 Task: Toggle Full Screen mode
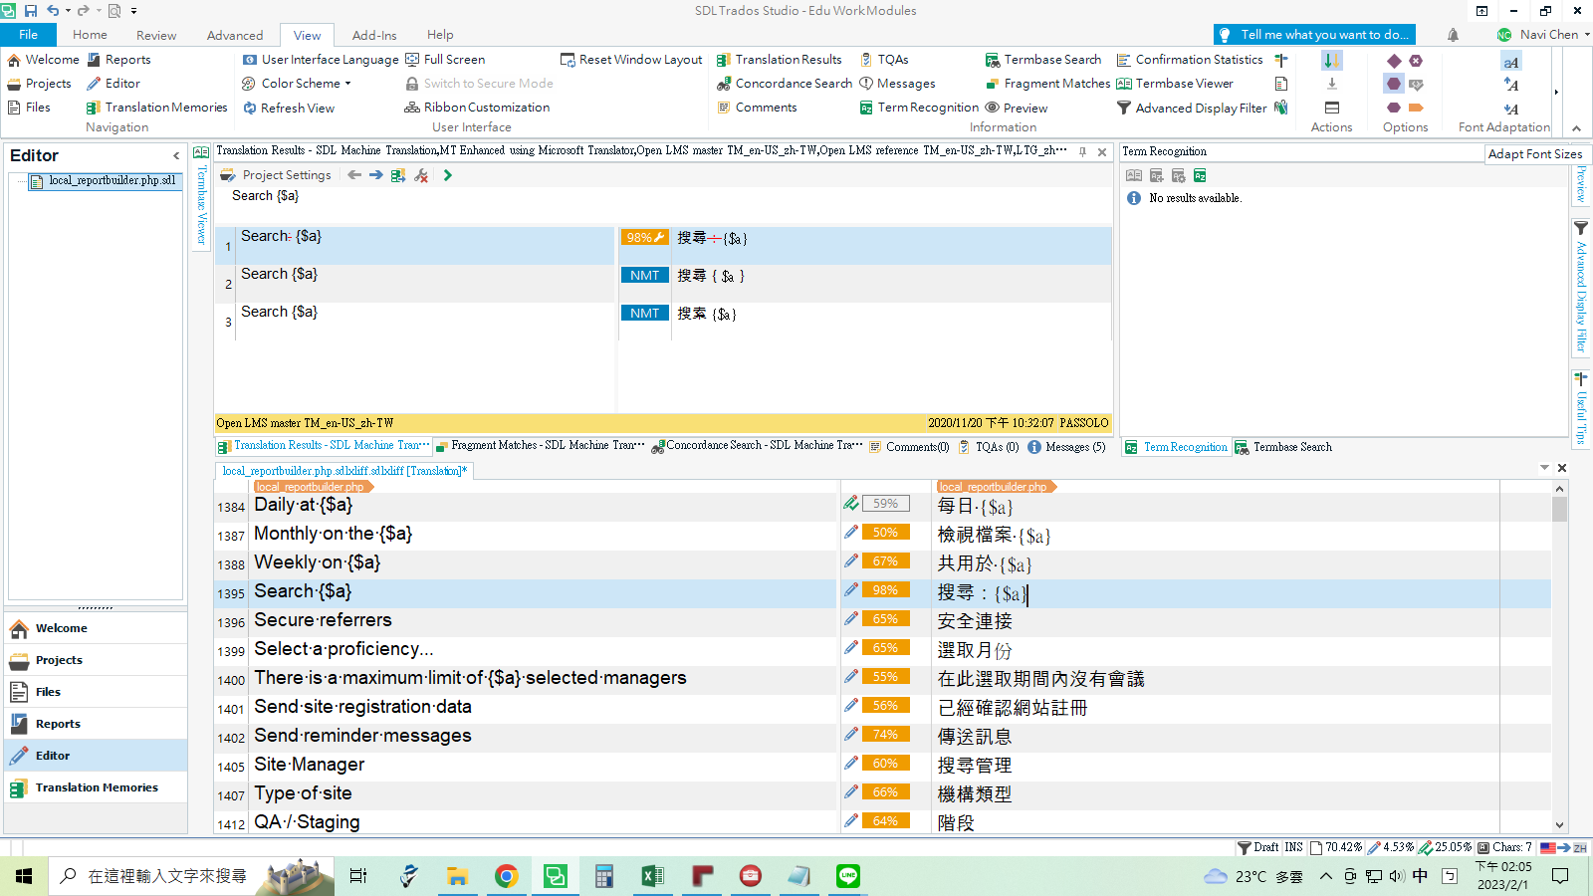point(445,60)
